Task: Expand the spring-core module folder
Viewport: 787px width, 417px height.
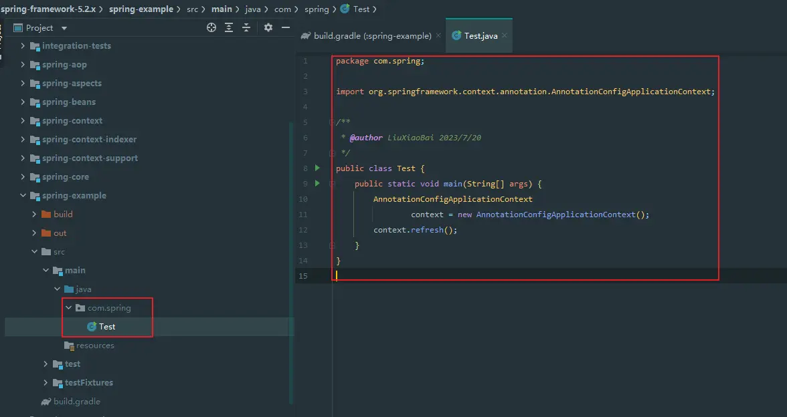Action: (x=23, y=177)
